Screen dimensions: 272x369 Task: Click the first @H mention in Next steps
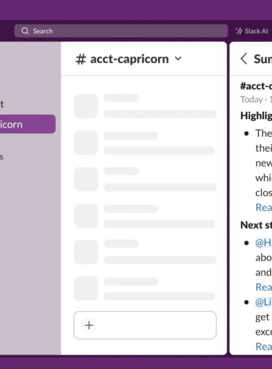263,242
